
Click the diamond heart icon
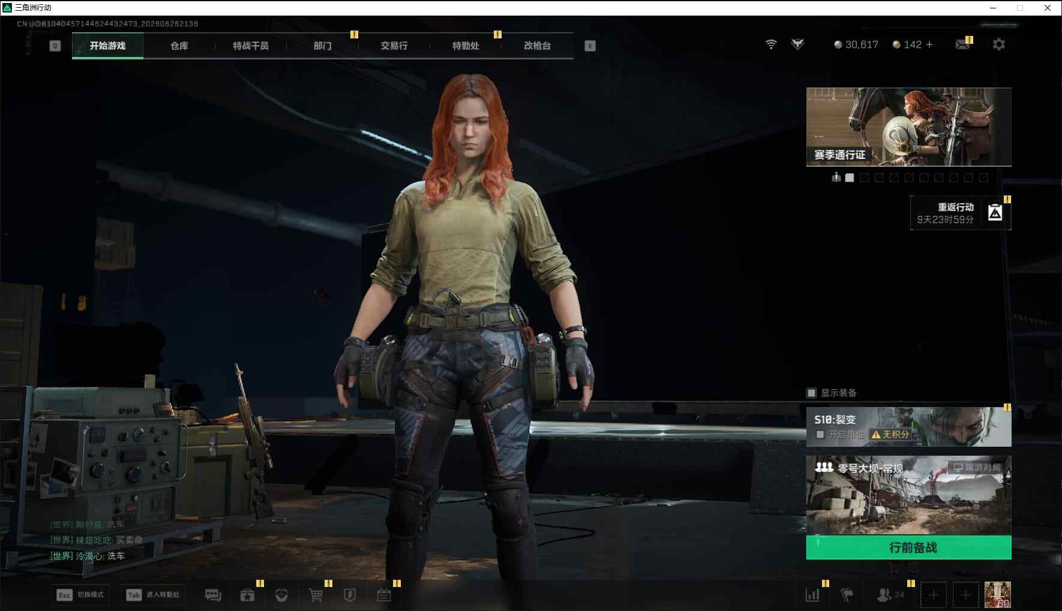pyautogui.click(x=281, y=595)
